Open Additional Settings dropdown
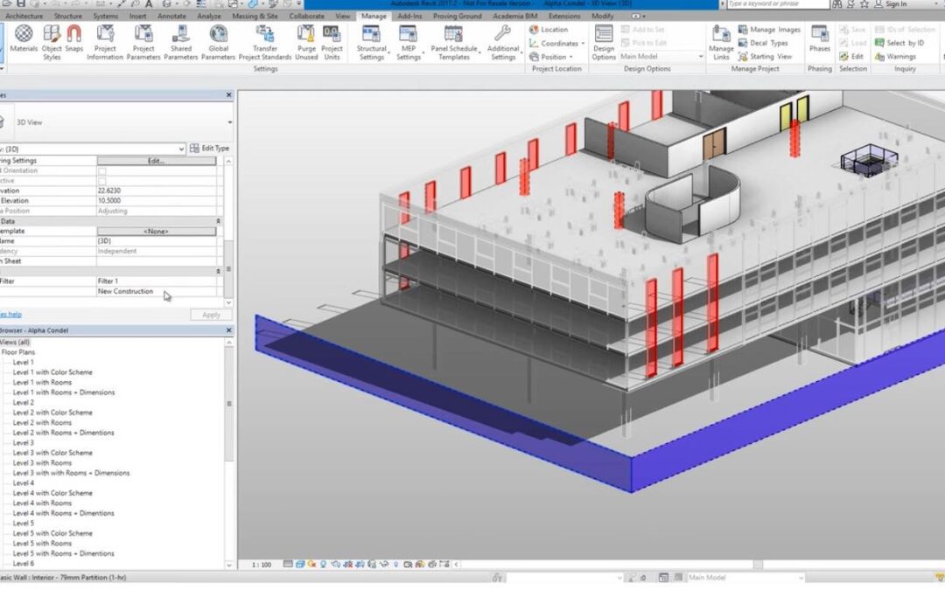This screenshot has width=945, height=590. 502,42
